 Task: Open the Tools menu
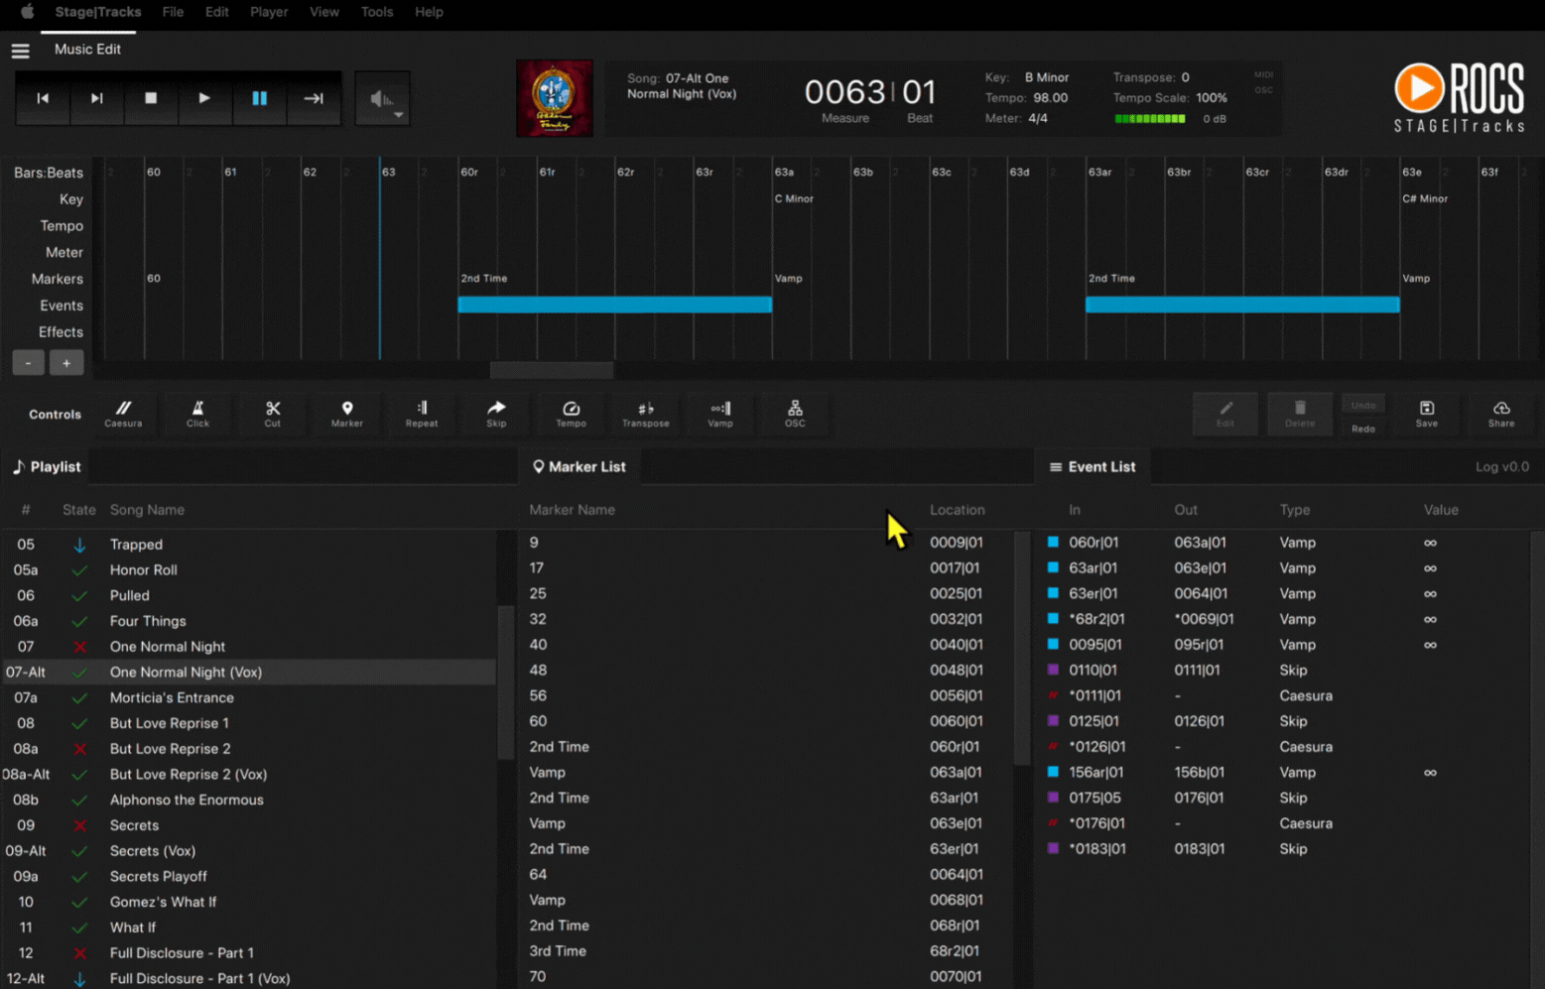click(377, 12)
